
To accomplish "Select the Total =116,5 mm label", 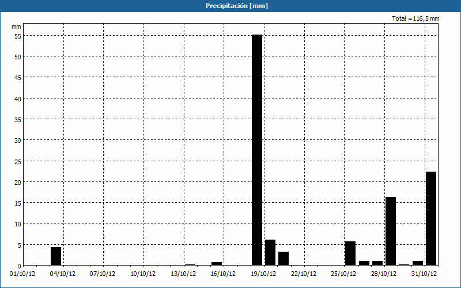I will pos(415,18).
